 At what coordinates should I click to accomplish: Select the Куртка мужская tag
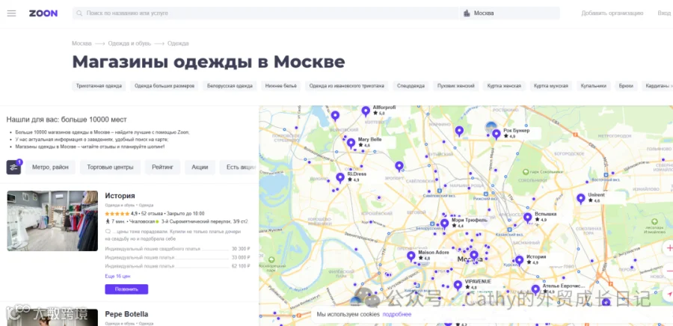click(551, 86)
